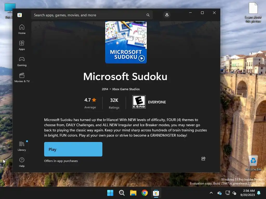Click the search magnifier icon in Store
The height and width of the screenshot is (199, 266).
[x=148, y=15]
